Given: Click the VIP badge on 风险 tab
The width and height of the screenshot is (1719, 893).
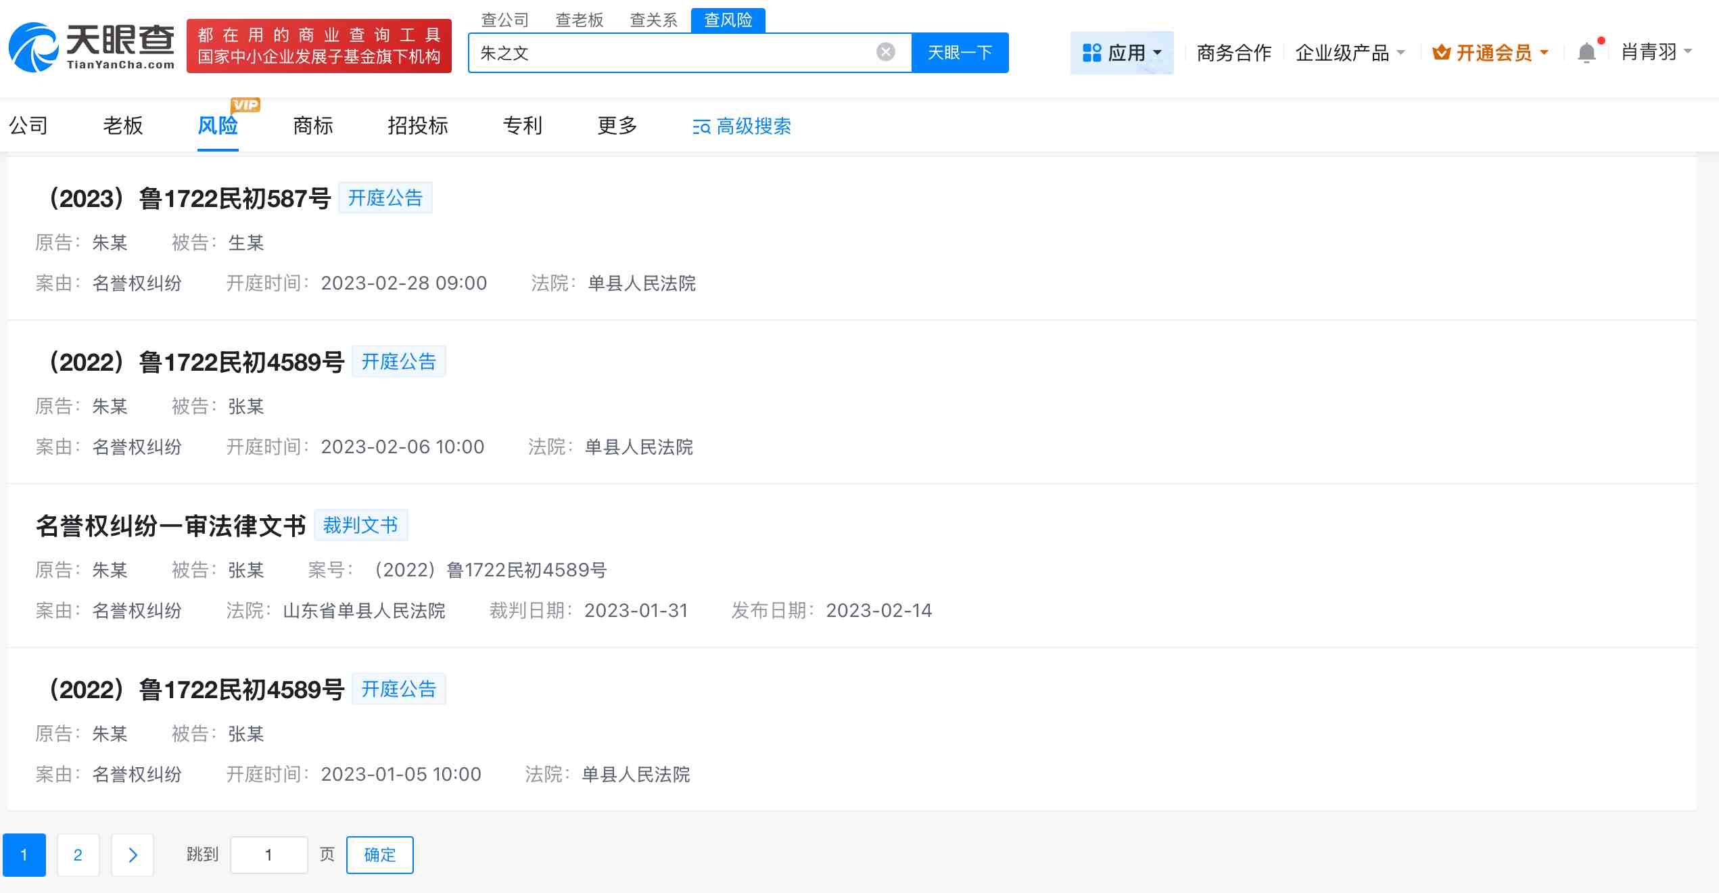Looking at the screenshot, I should coord(245,104).
